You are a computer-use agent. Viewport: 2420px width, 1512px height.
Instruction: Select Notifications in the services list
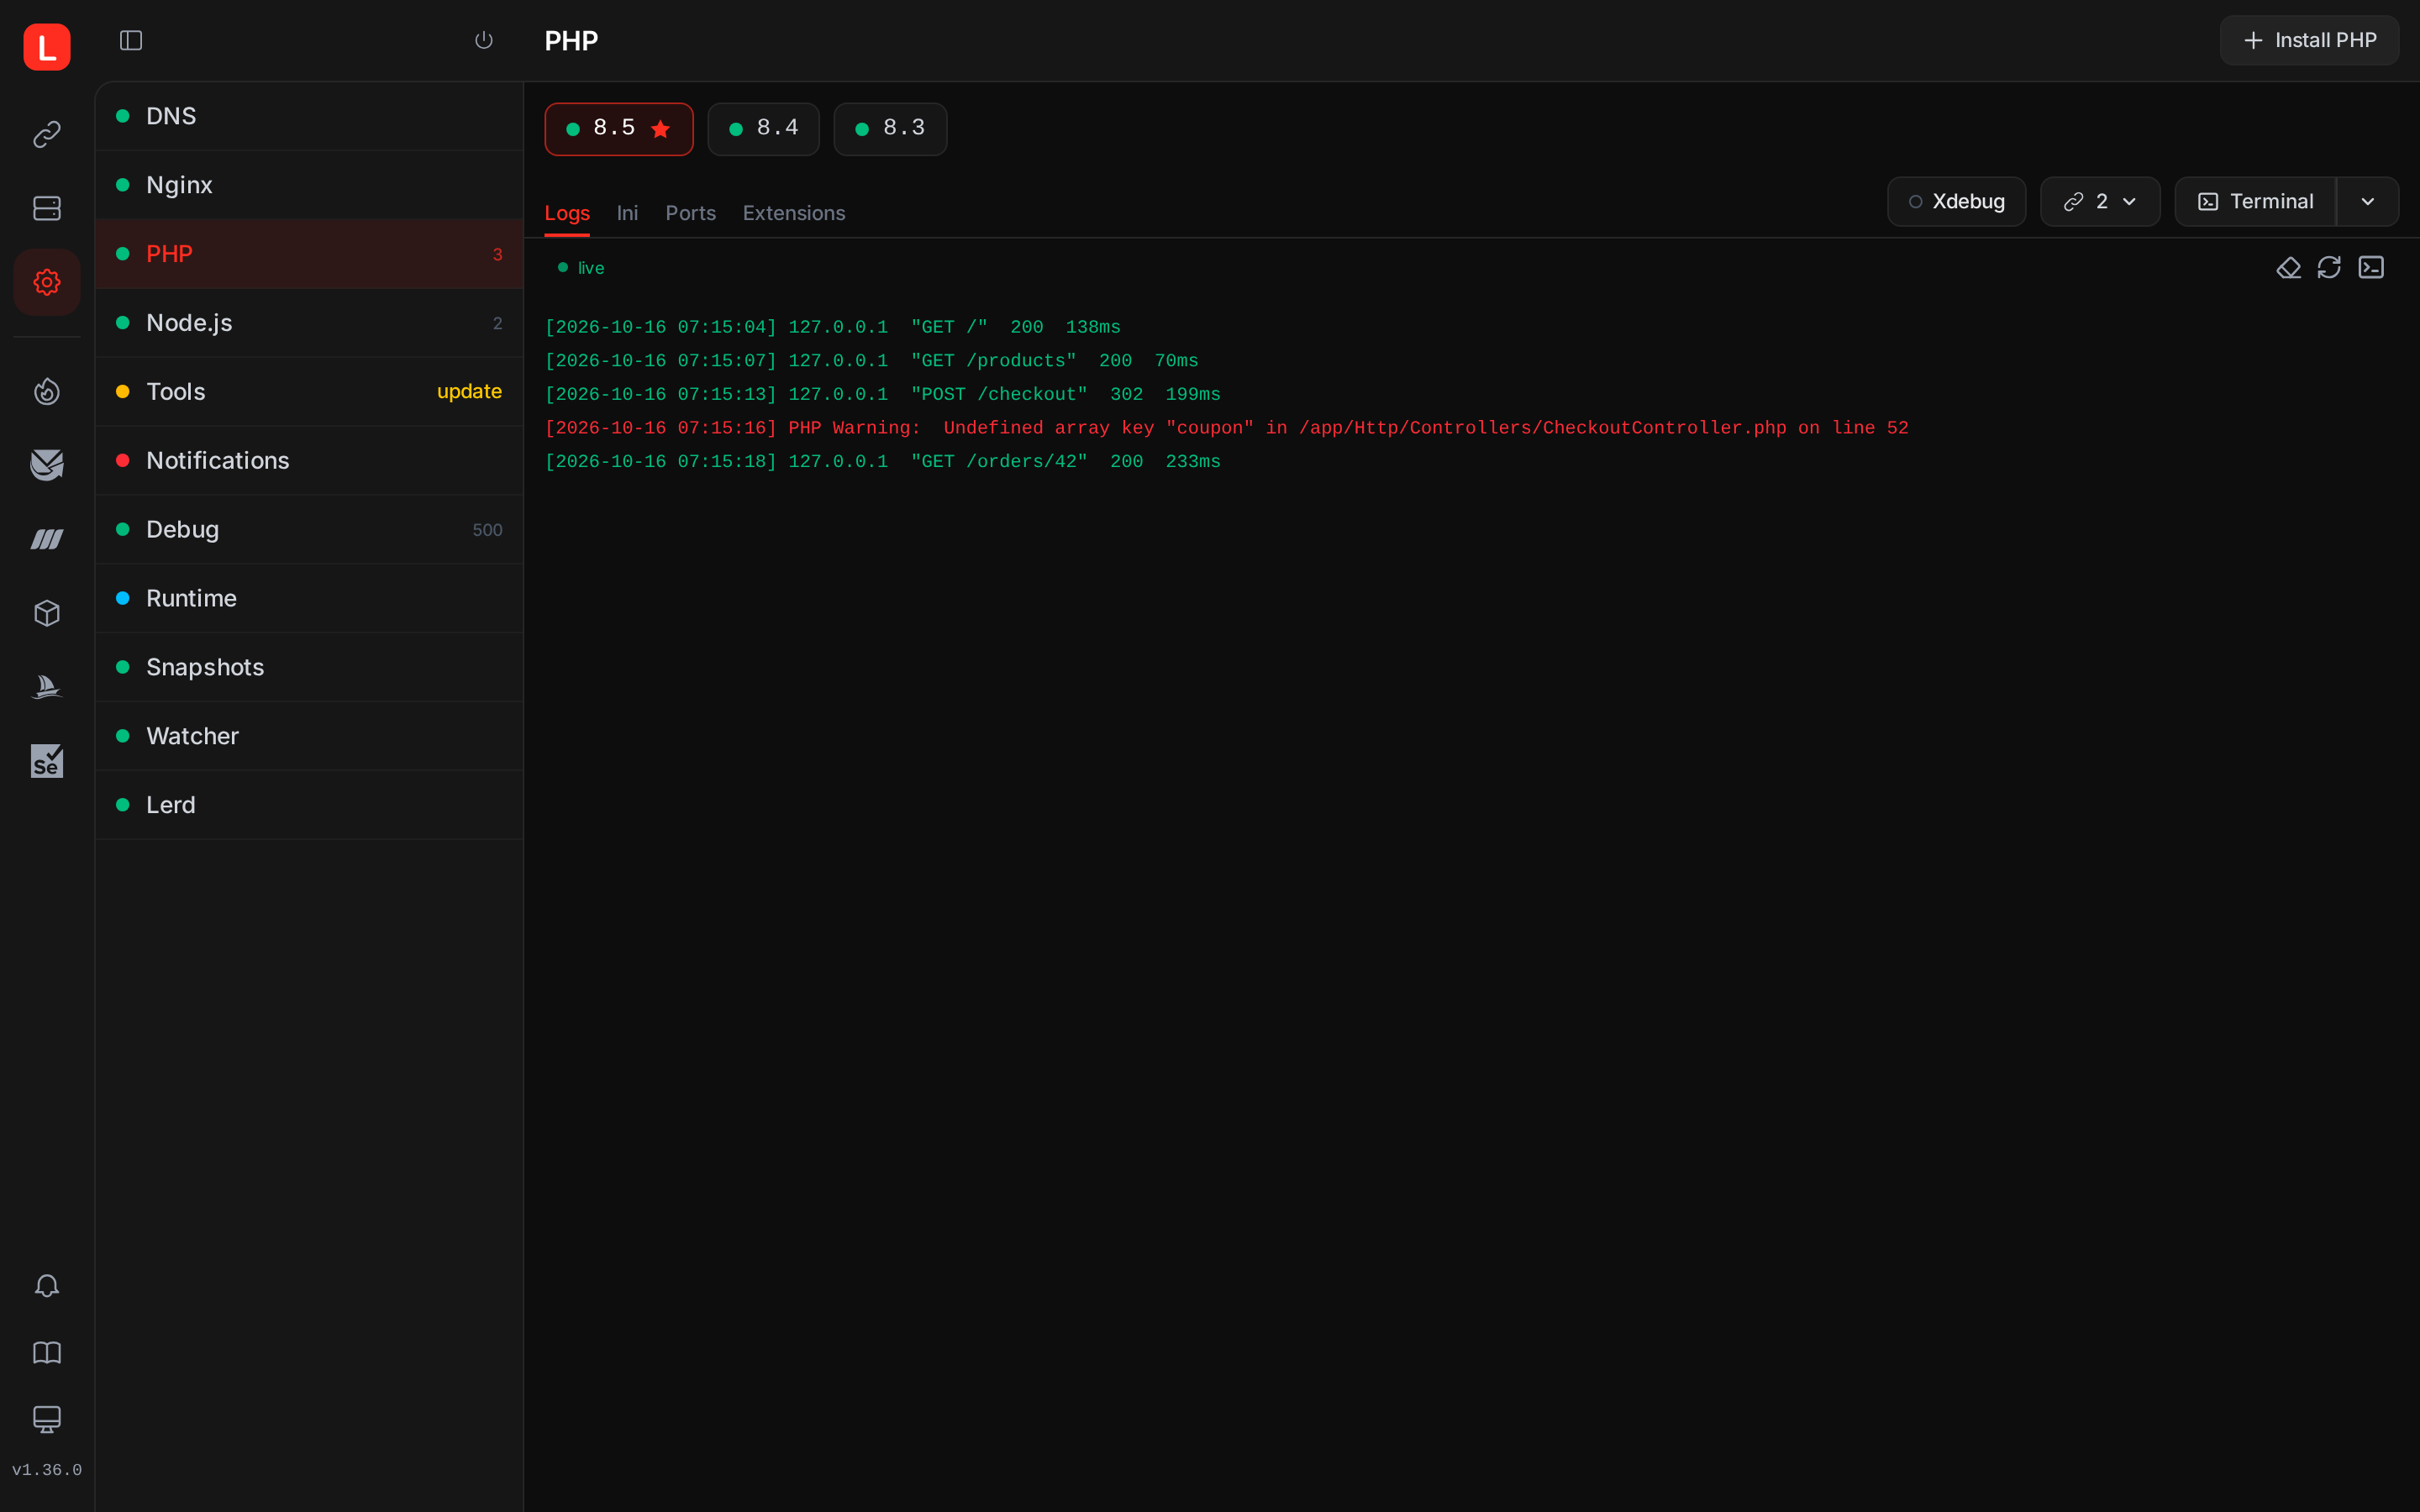(309, 461)
